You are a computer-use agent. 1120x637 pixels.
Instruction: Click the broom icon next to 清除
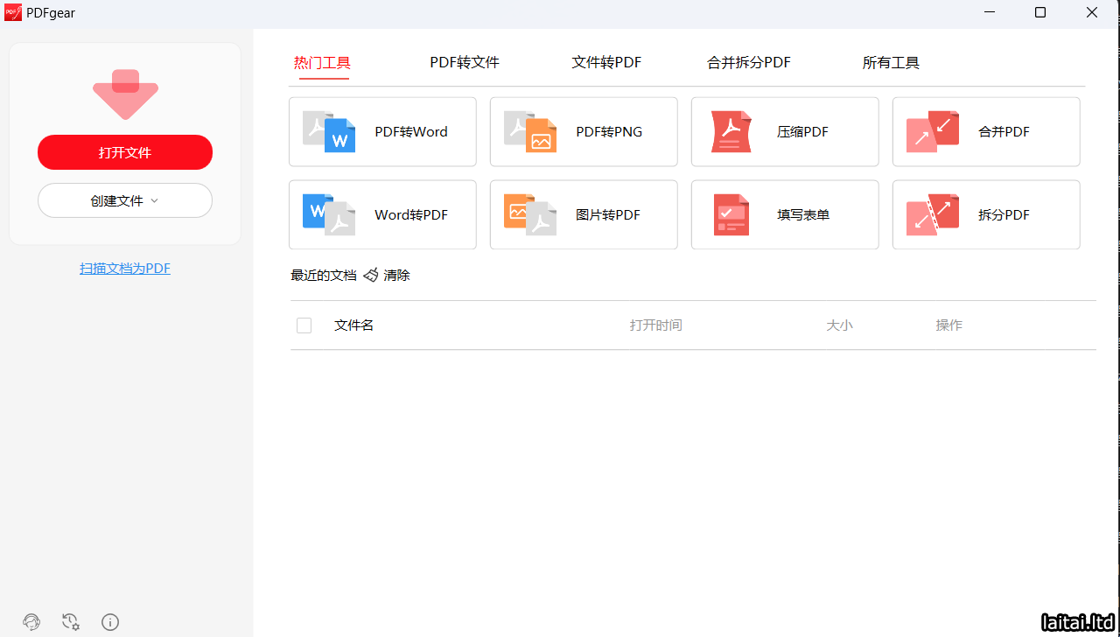coord(371,275)
